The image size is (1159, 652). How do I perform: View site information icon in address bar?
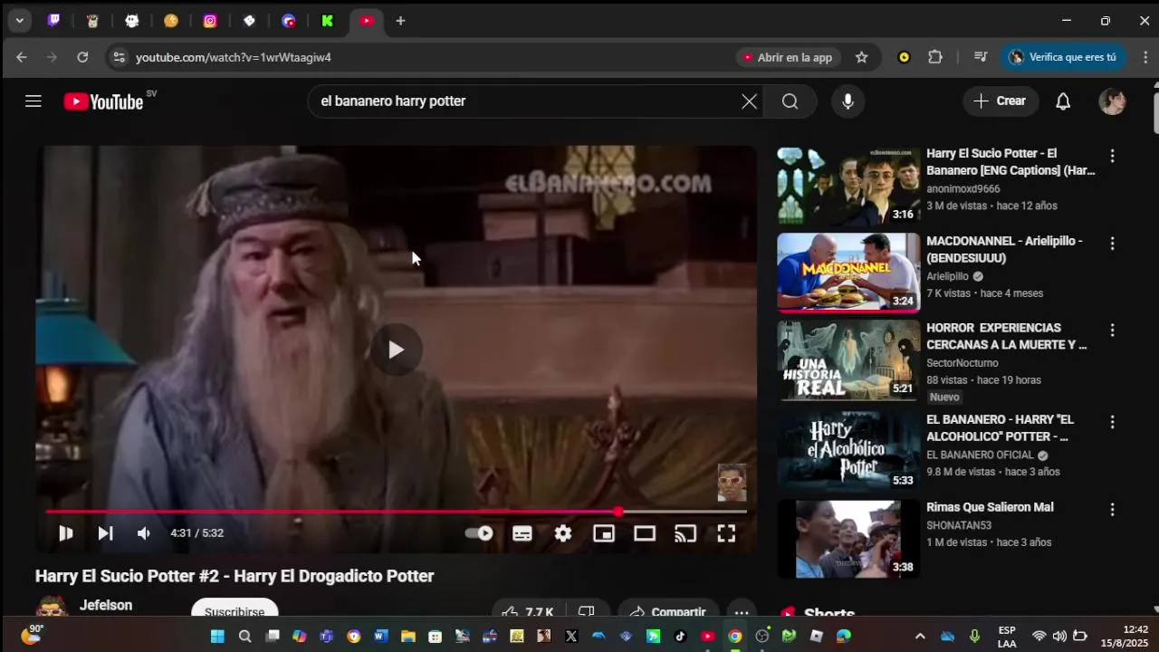119,57
